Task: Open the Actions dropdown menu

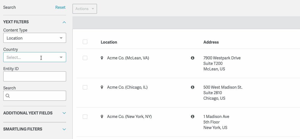Action: 85,9
